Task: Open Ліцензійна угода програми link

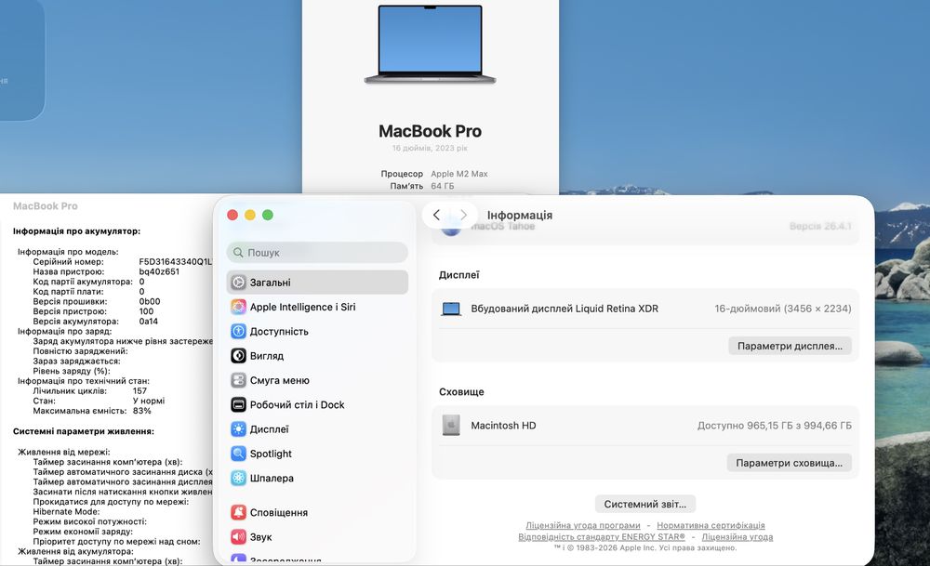Action: click(583, 526)
